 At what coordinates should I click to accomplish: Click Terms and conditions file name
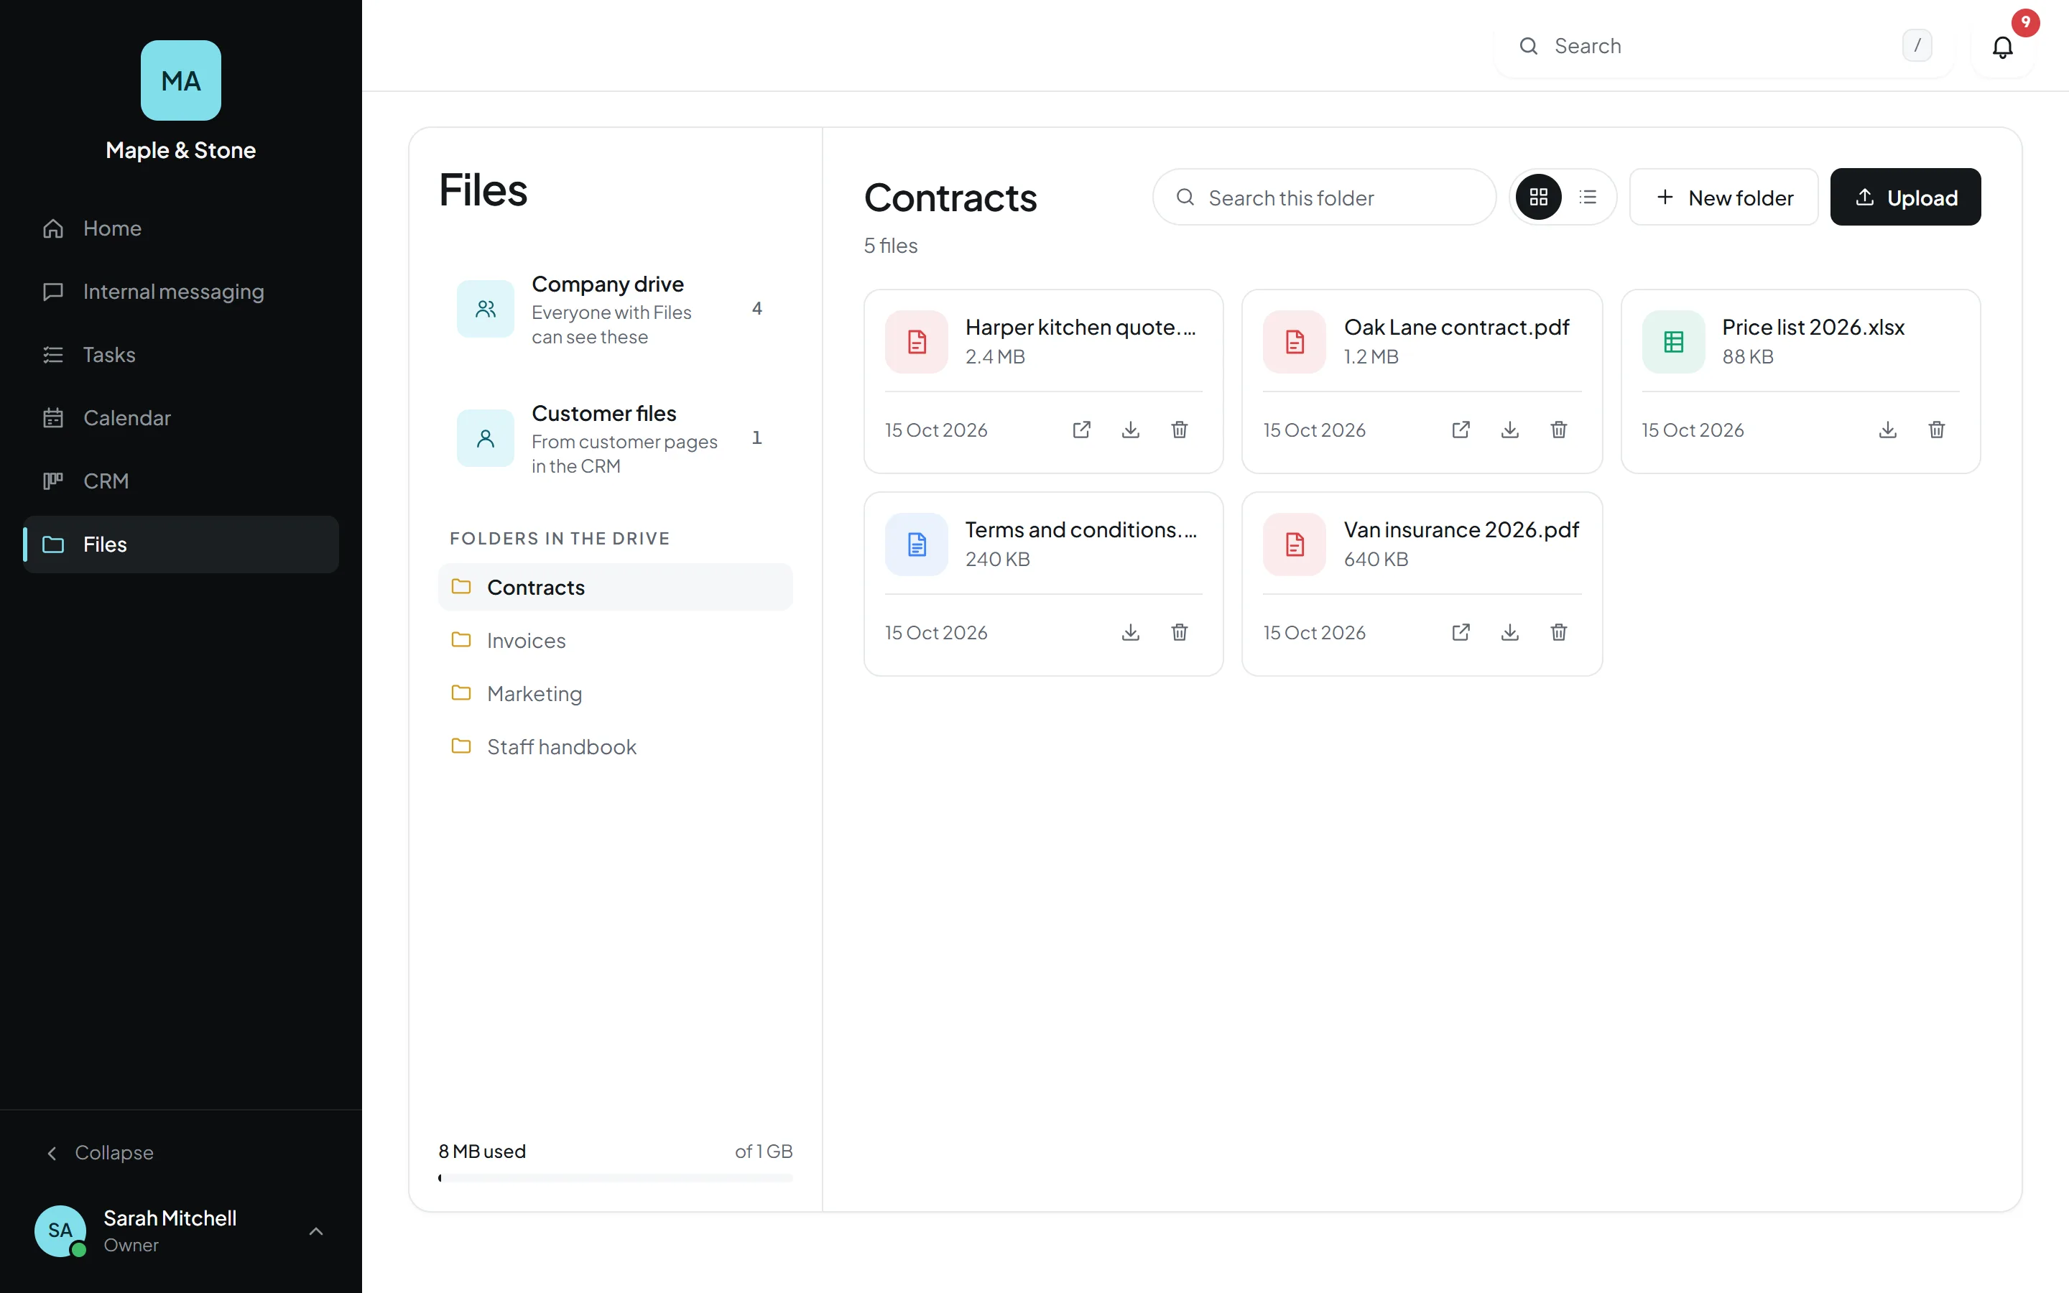(1080, 529)
